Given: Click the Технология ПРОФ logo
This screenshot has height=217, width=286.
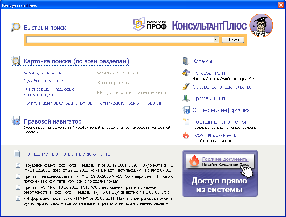Looking at the screenshot, I should click(x=149, y=24).
